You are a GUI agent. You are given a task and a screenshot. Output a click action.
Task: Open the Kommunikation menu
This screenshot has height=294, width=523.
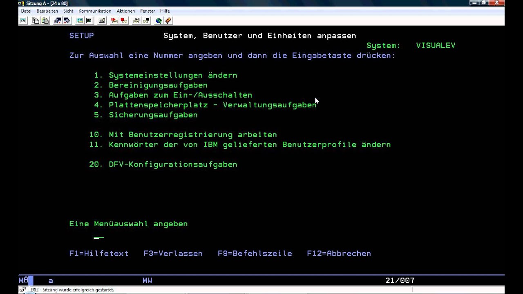coord(95,11)
